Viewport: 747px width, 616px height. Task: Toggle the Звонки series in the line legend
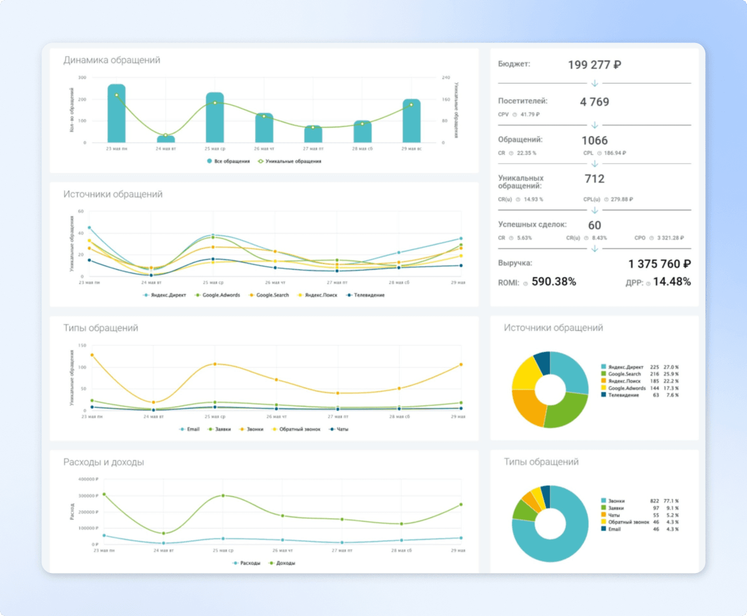click(x=252, y=430)
